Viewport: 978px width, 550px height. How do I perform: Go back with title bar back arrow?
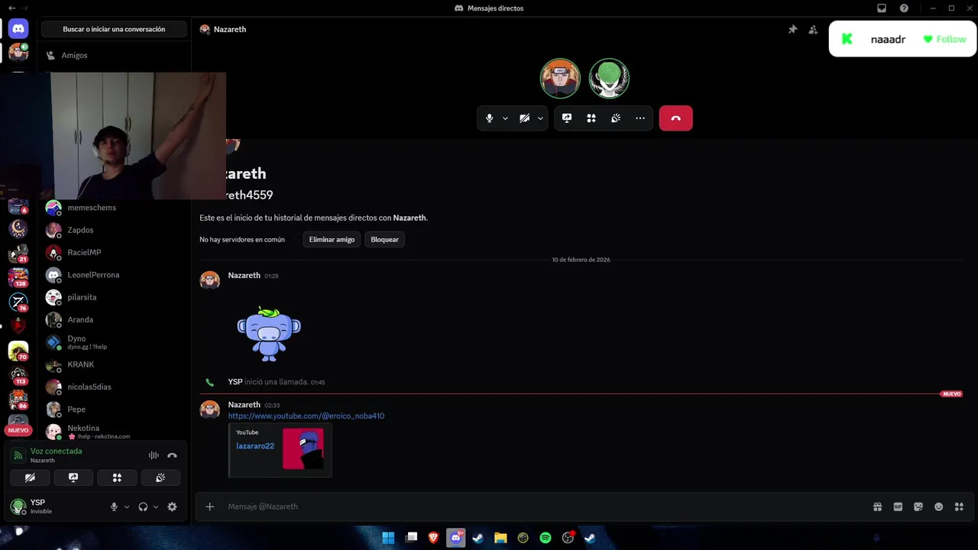point(11,8)
